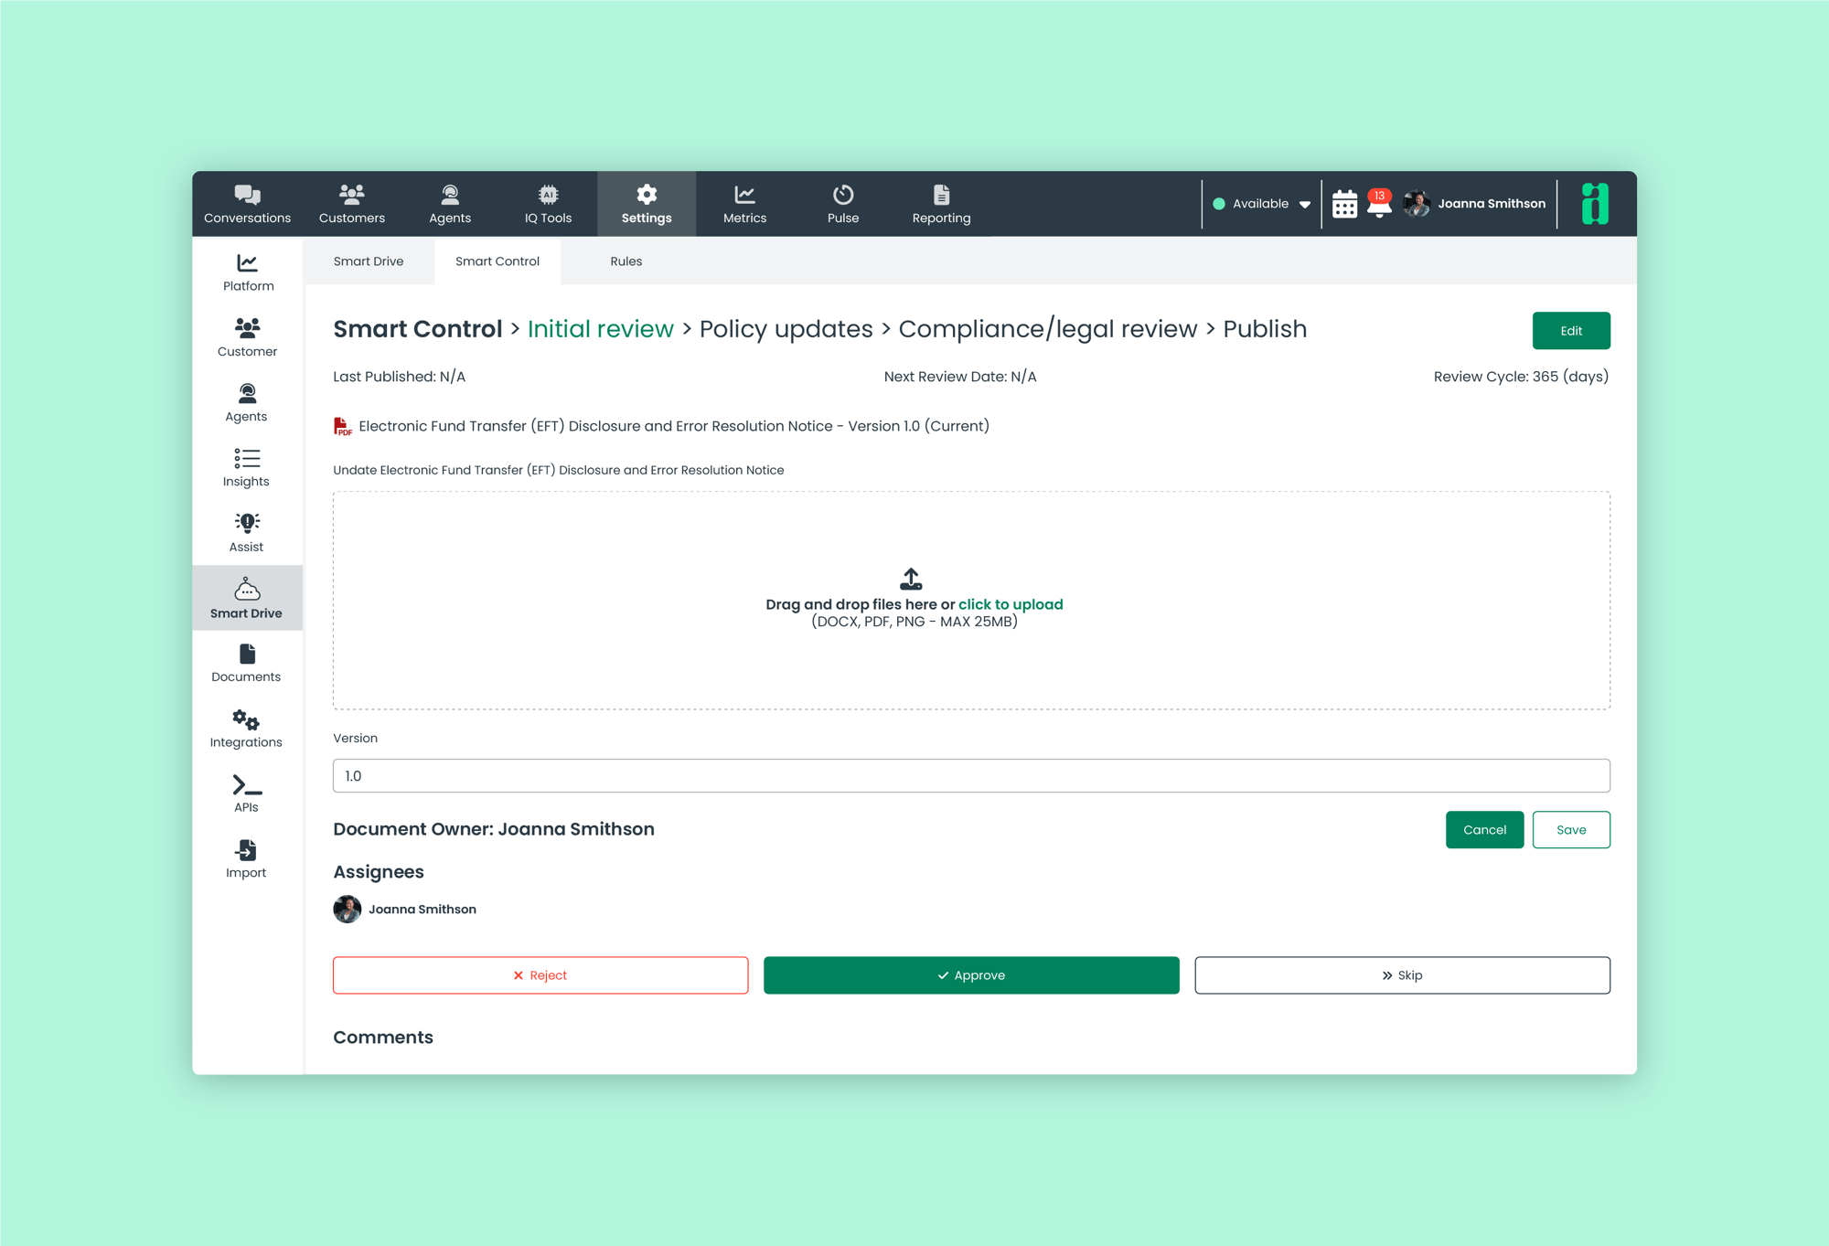Switch to the Smart Drive tab

pyautogui.click(x=369, y=261)
